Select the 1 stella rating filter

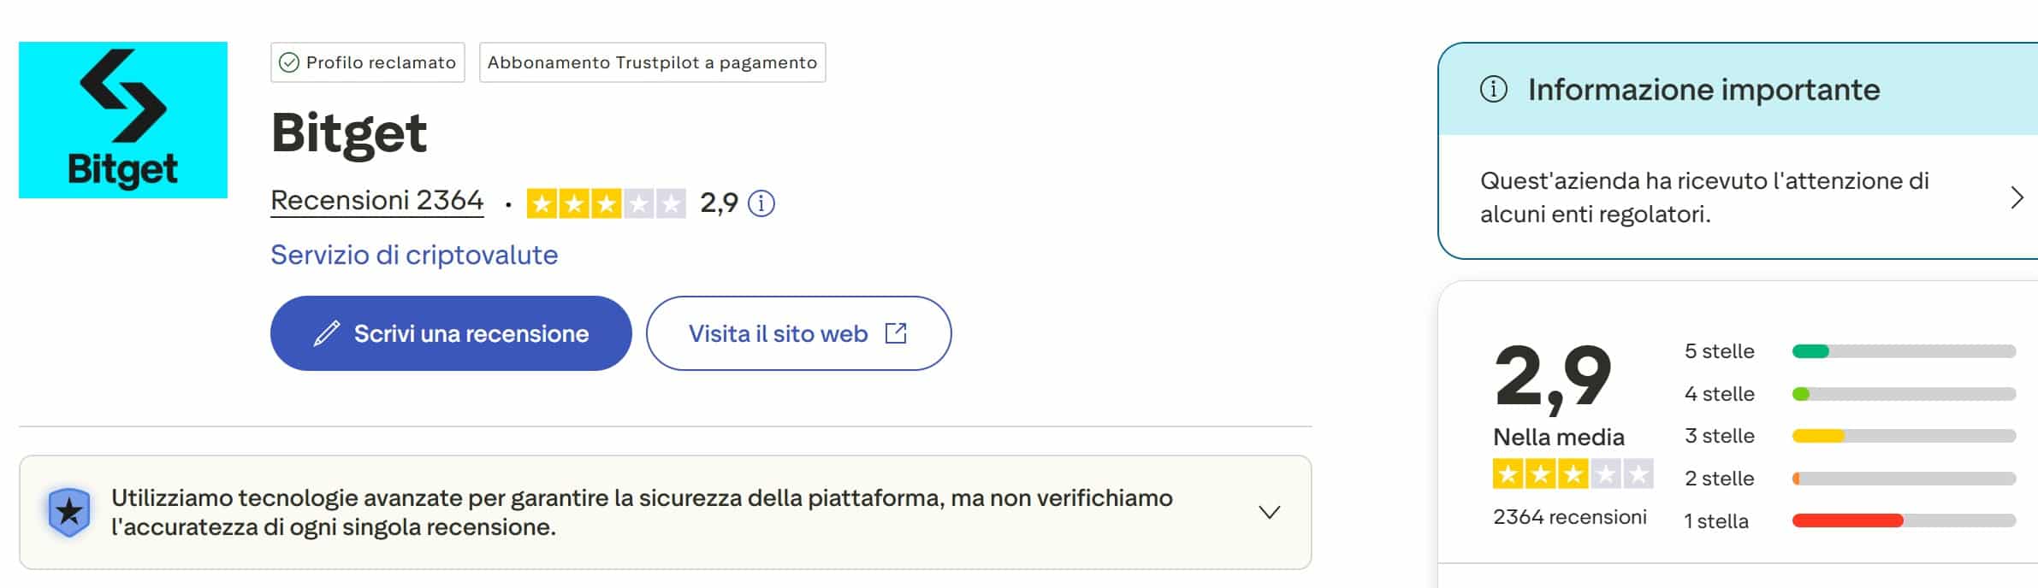point(1718,520)
